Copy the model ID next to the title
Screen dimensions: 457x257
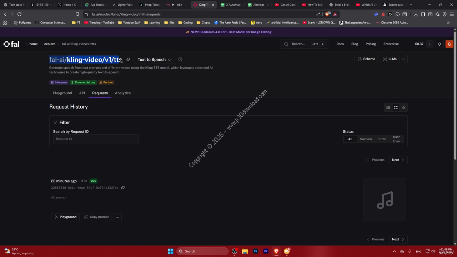(128, 60)
